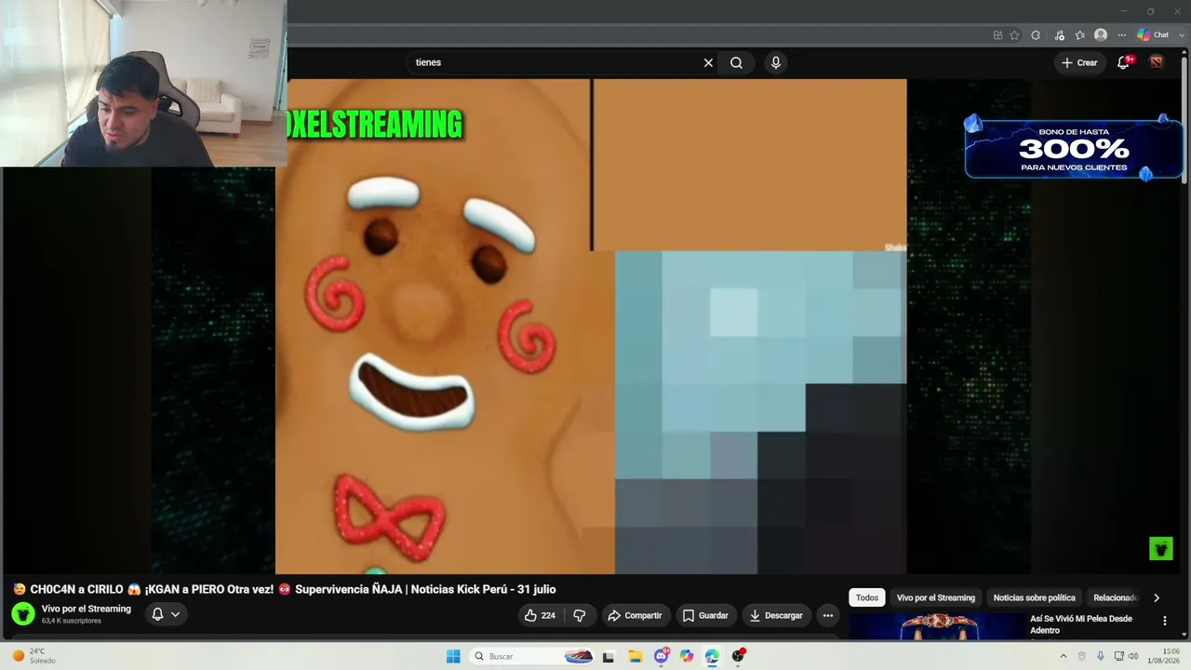
Task: Like the video with 224 likes
Action: click(x=540, y=615)
